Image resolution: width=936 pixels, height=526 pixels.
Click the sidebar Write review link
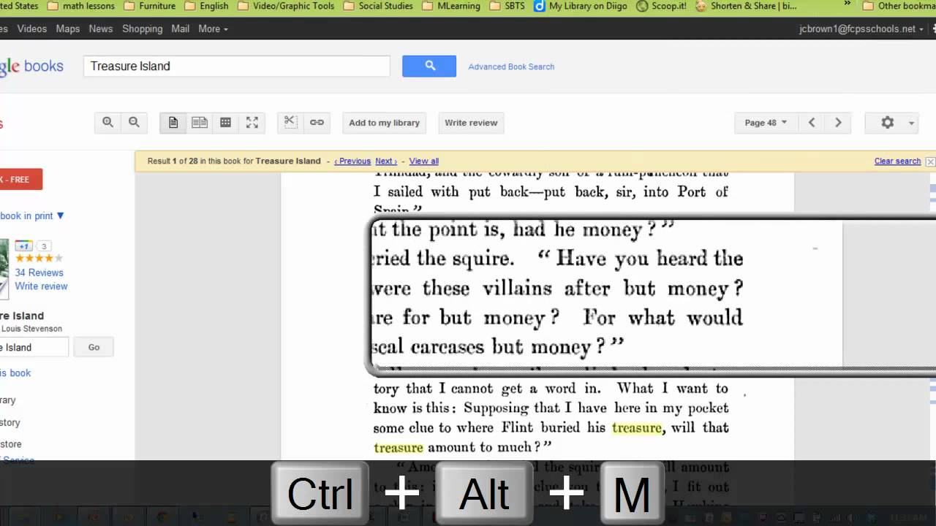(41, 286)
